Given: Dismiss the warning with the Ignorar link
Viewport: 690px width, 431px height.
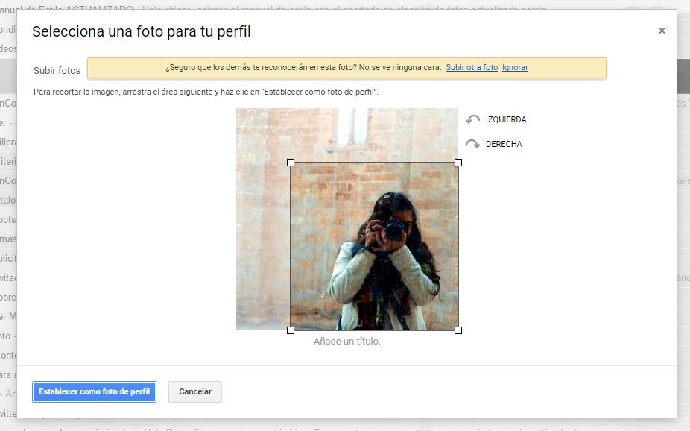Looking at the screenshot, I should (x=515, y=67).
